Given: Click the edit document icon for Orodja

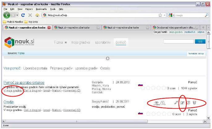Looking at the screenshot, I should [x=182, y=102].
